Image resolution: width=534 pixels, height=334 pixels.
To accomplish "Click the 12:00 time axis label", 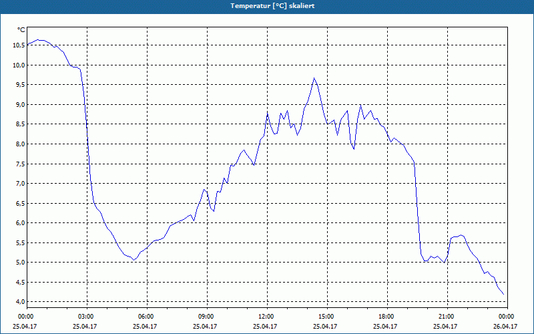I will [267, 317].
